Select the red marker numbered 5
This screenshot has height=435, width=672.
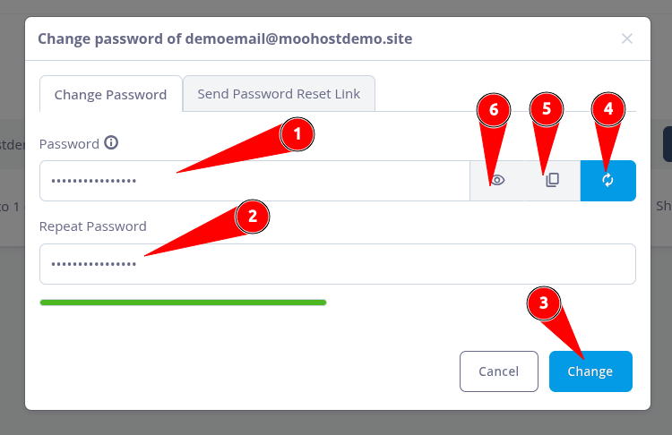(547, 109)
